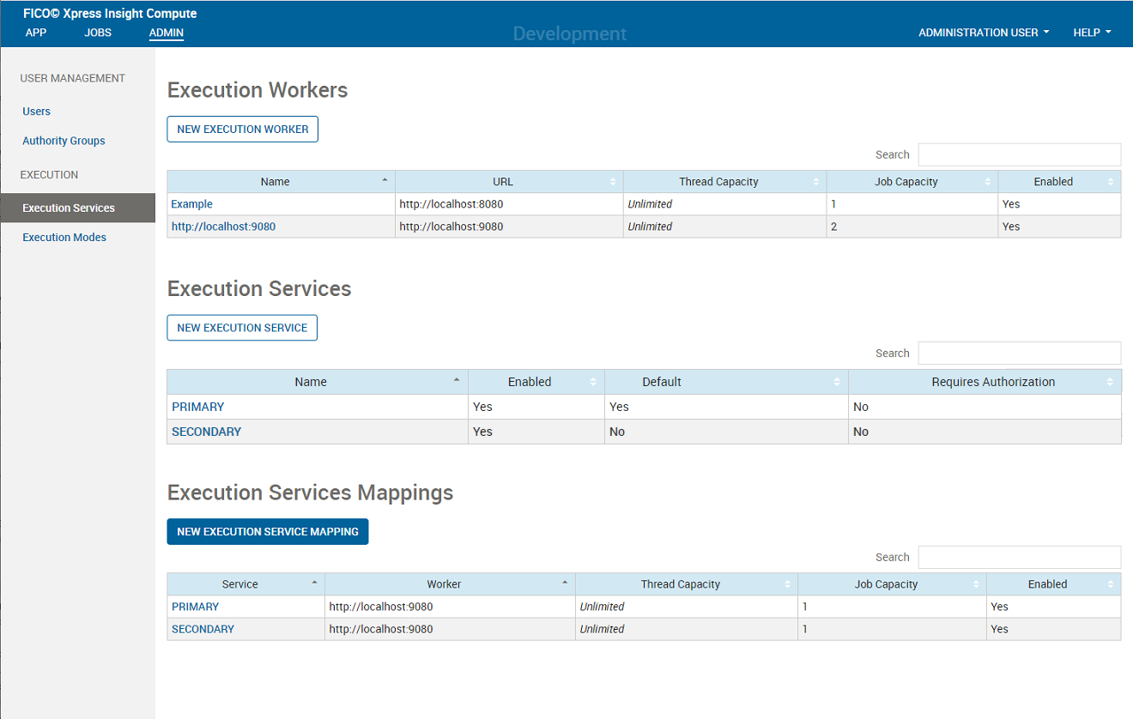Viewport: 1133px width, 719px height.
Task: Open the Example worker link
Action: (192, 204)
